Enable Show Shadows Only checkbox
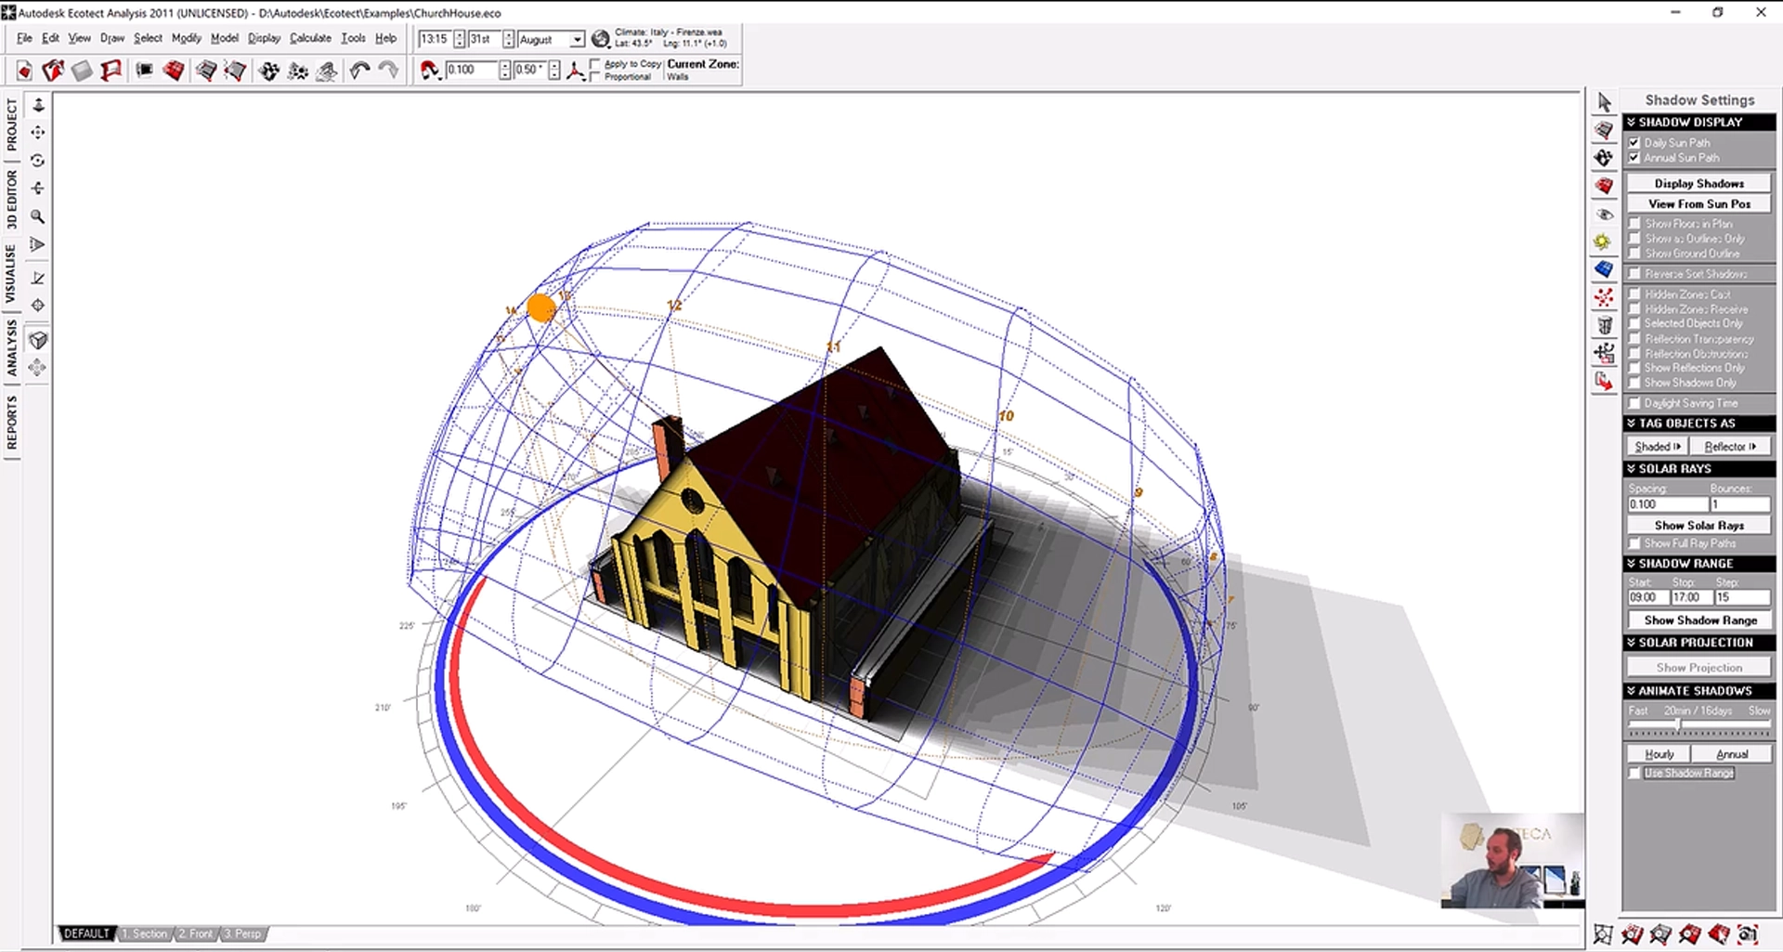This screenshot has height=952, width=1783. click(1634, 383)
